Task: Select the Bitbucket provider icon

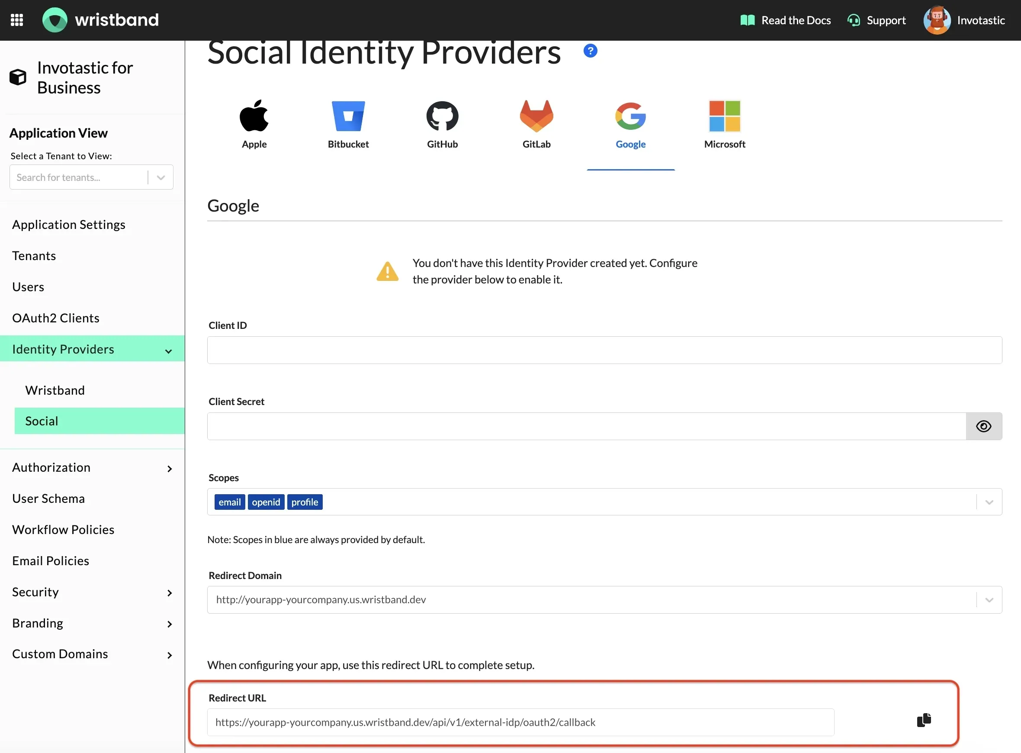Action: coord(348,116)
